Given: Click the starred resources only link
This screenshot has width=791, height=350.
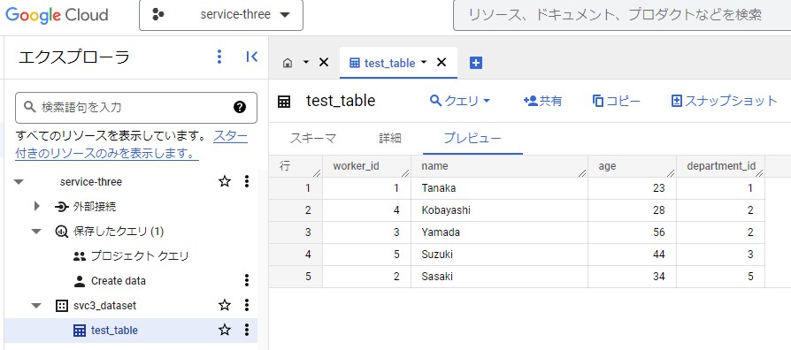Looking at the screenshot, I should tap(131, 145).
